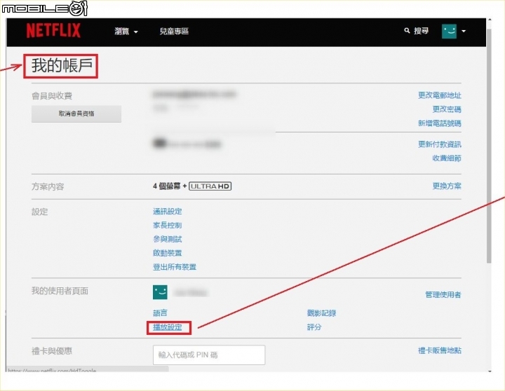Screen dimensions: 505x391
Task: Click the 4 個螢幕 plan text
Action: pyautogui.click(x=166, y=186)
